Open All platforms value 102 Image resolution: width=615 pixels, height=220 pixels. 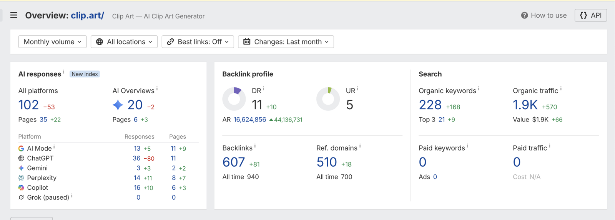[x=28, y=105]
